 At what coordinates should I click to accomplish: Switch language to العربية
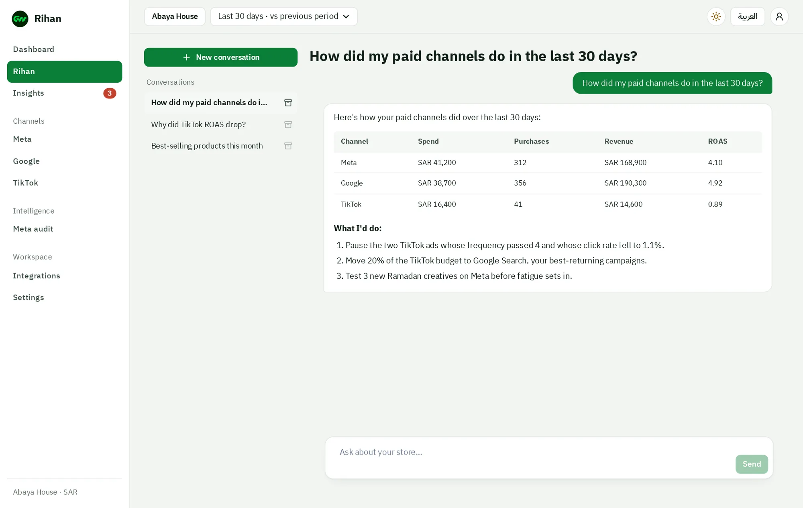(x=748, y=16)
